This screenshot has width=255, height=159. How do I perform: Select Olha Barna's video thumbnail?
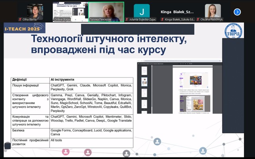[35, 12]
